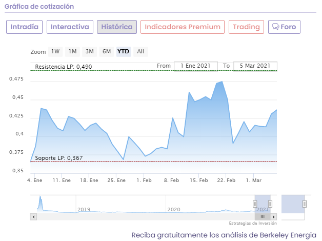
Task: Edit the From date field 1 Ene 2021
Action: tap(196, 66)
